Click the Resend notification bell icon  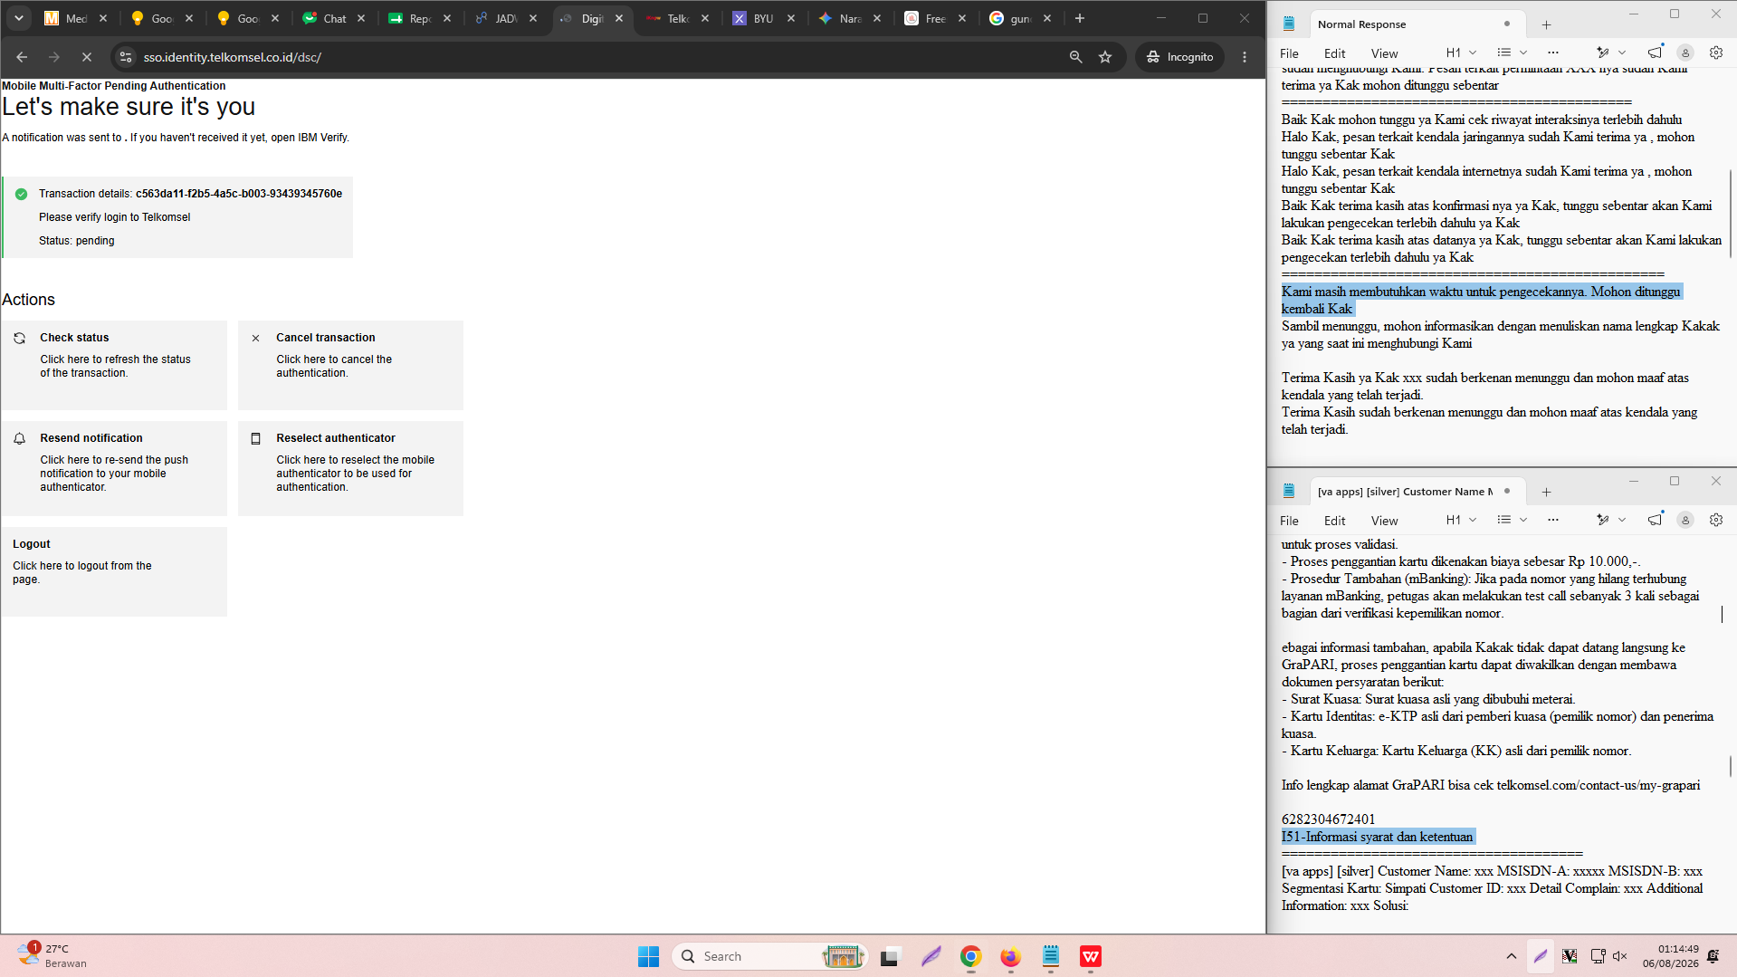tap(19, 438)
